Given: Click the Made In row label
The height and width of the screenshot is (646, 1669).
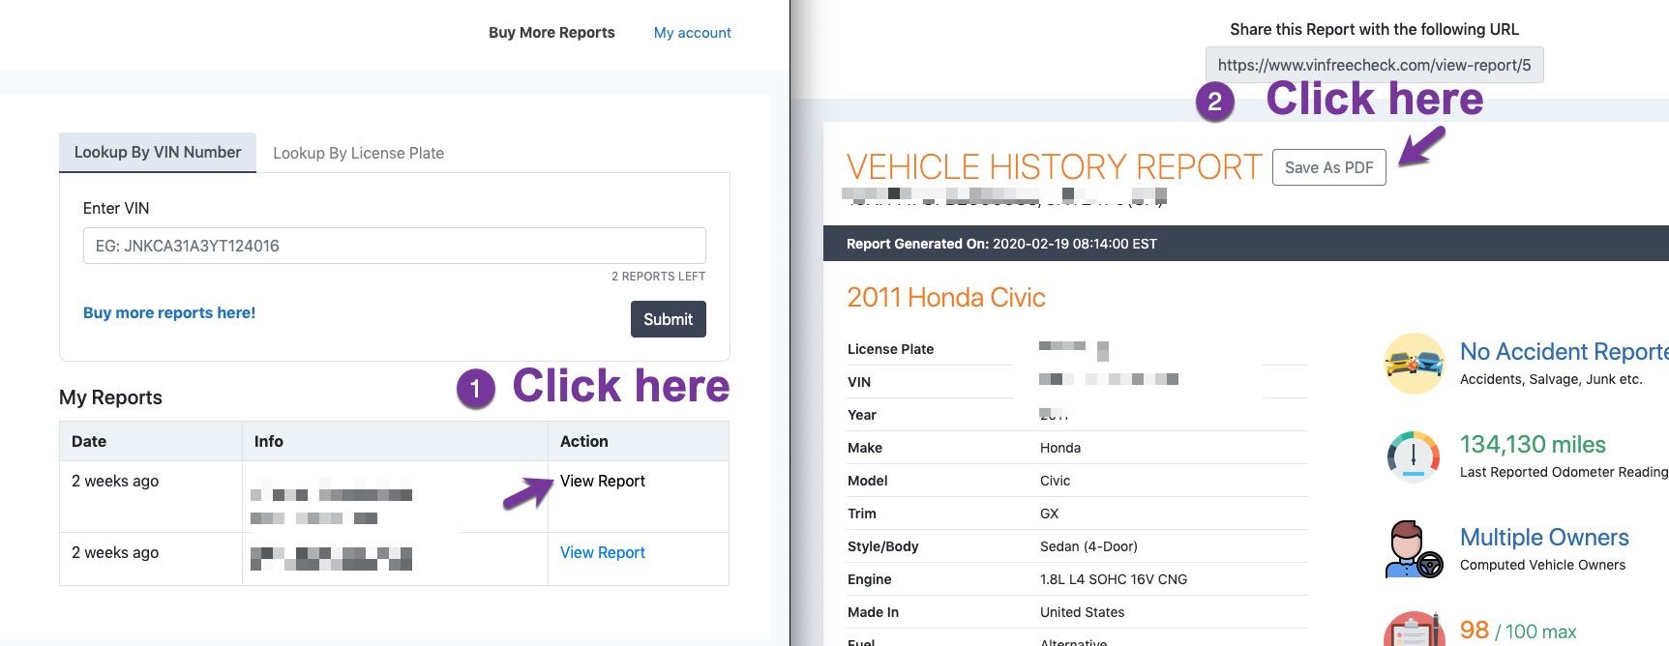Looking at the screenshot, I should [873, 612].
